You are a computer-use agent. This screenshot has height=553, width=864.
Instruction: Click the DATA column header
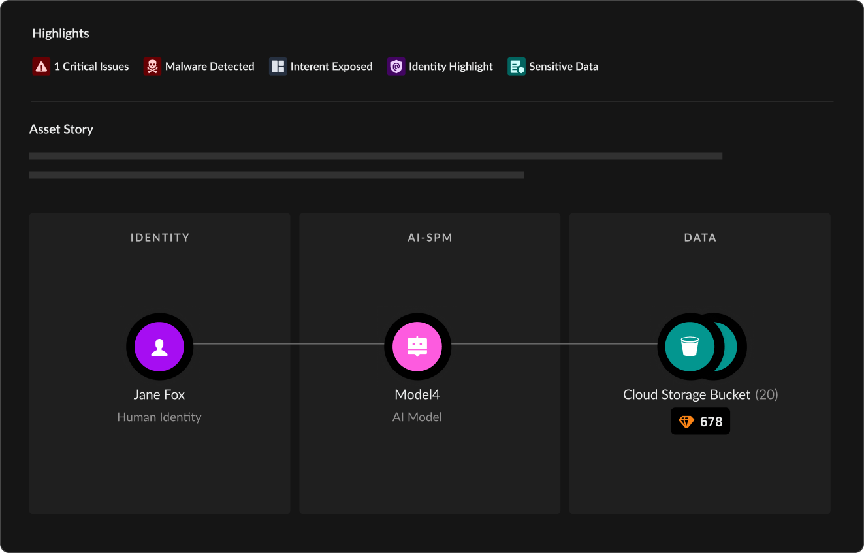(699, 238)
